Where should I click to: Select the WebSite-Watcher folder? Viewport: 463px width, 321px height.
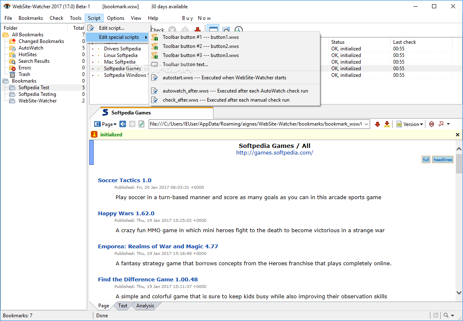38,101
